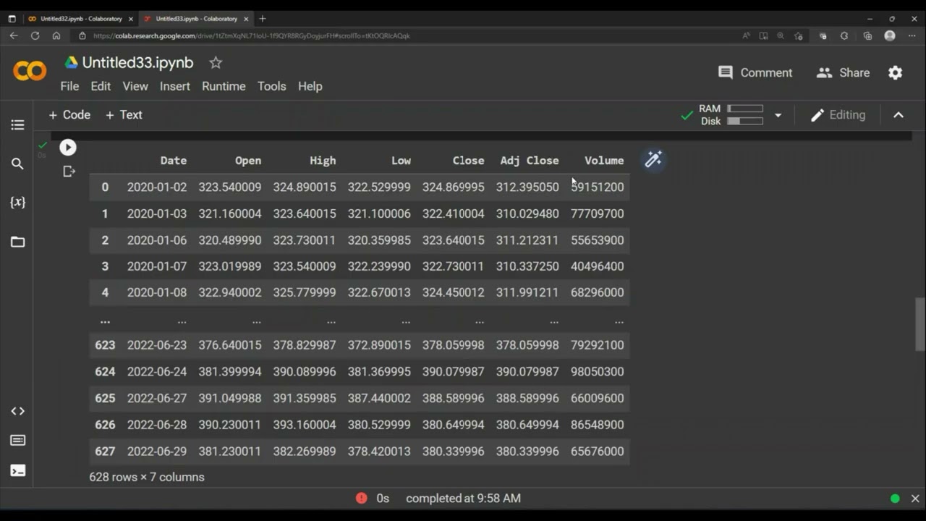
Task: Click the row index 625
Action: pos(105,398)
